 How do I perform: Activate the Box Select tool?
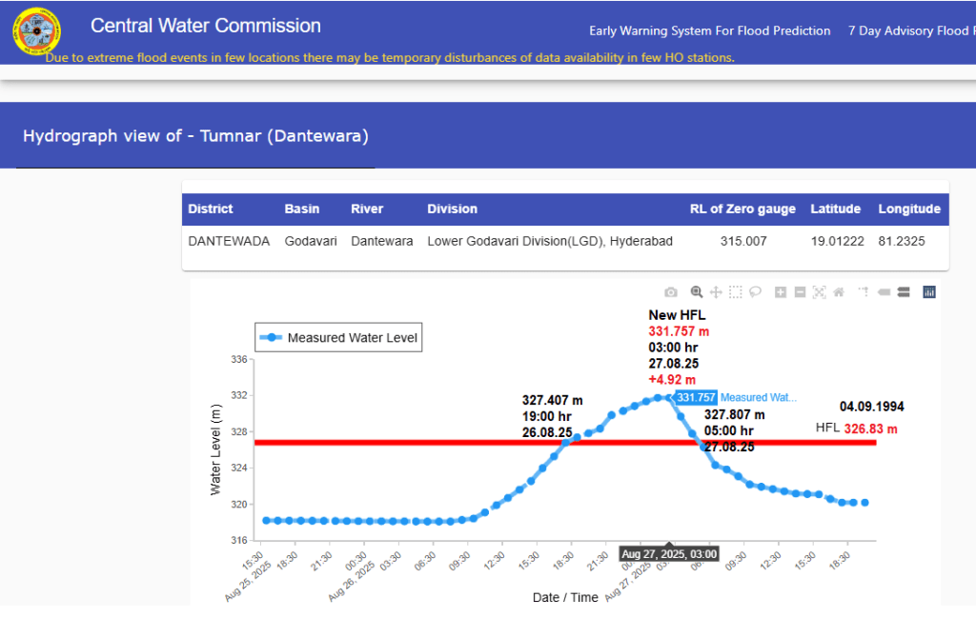[735, 292]
